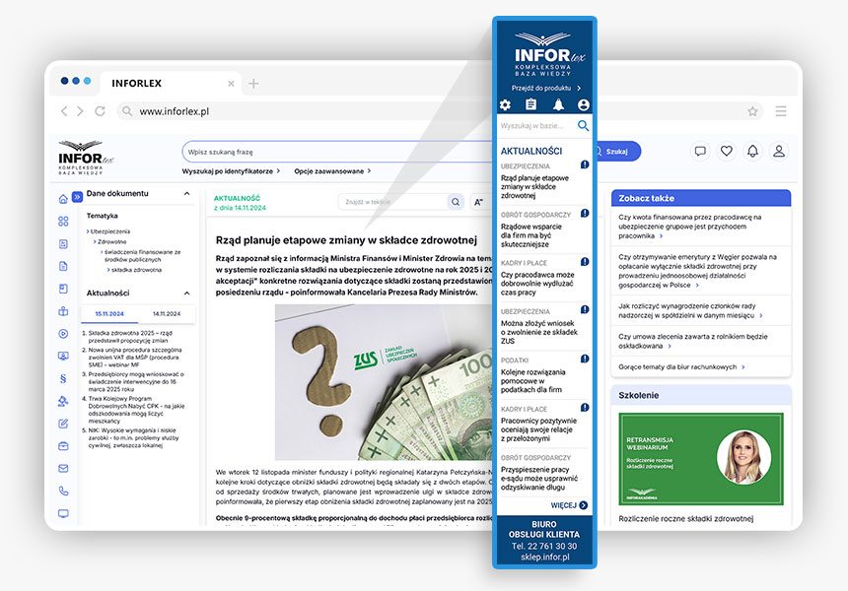Viewport: 848px width, 591px height.
Task: Open favorites via the heart icon
Action: (x=727, y=152)
